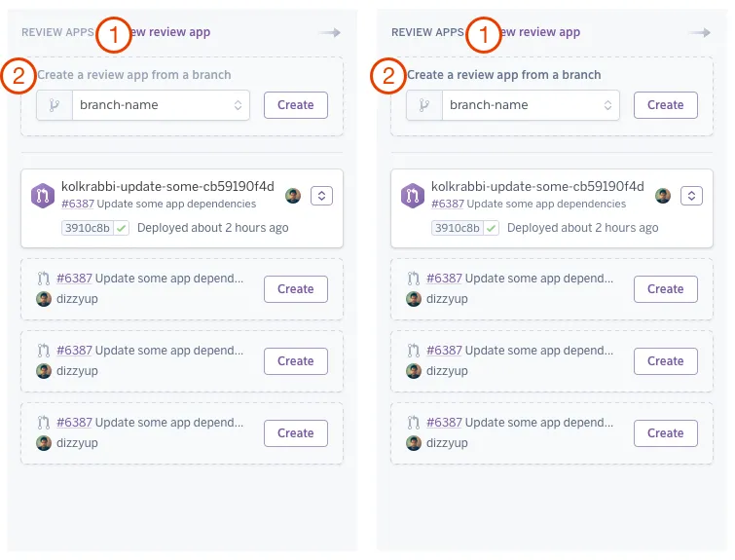The height and width of the screenshot is (560, 735).
Task: Open #6387 link in left kolkrabbi app card
Action: (78, 204)
